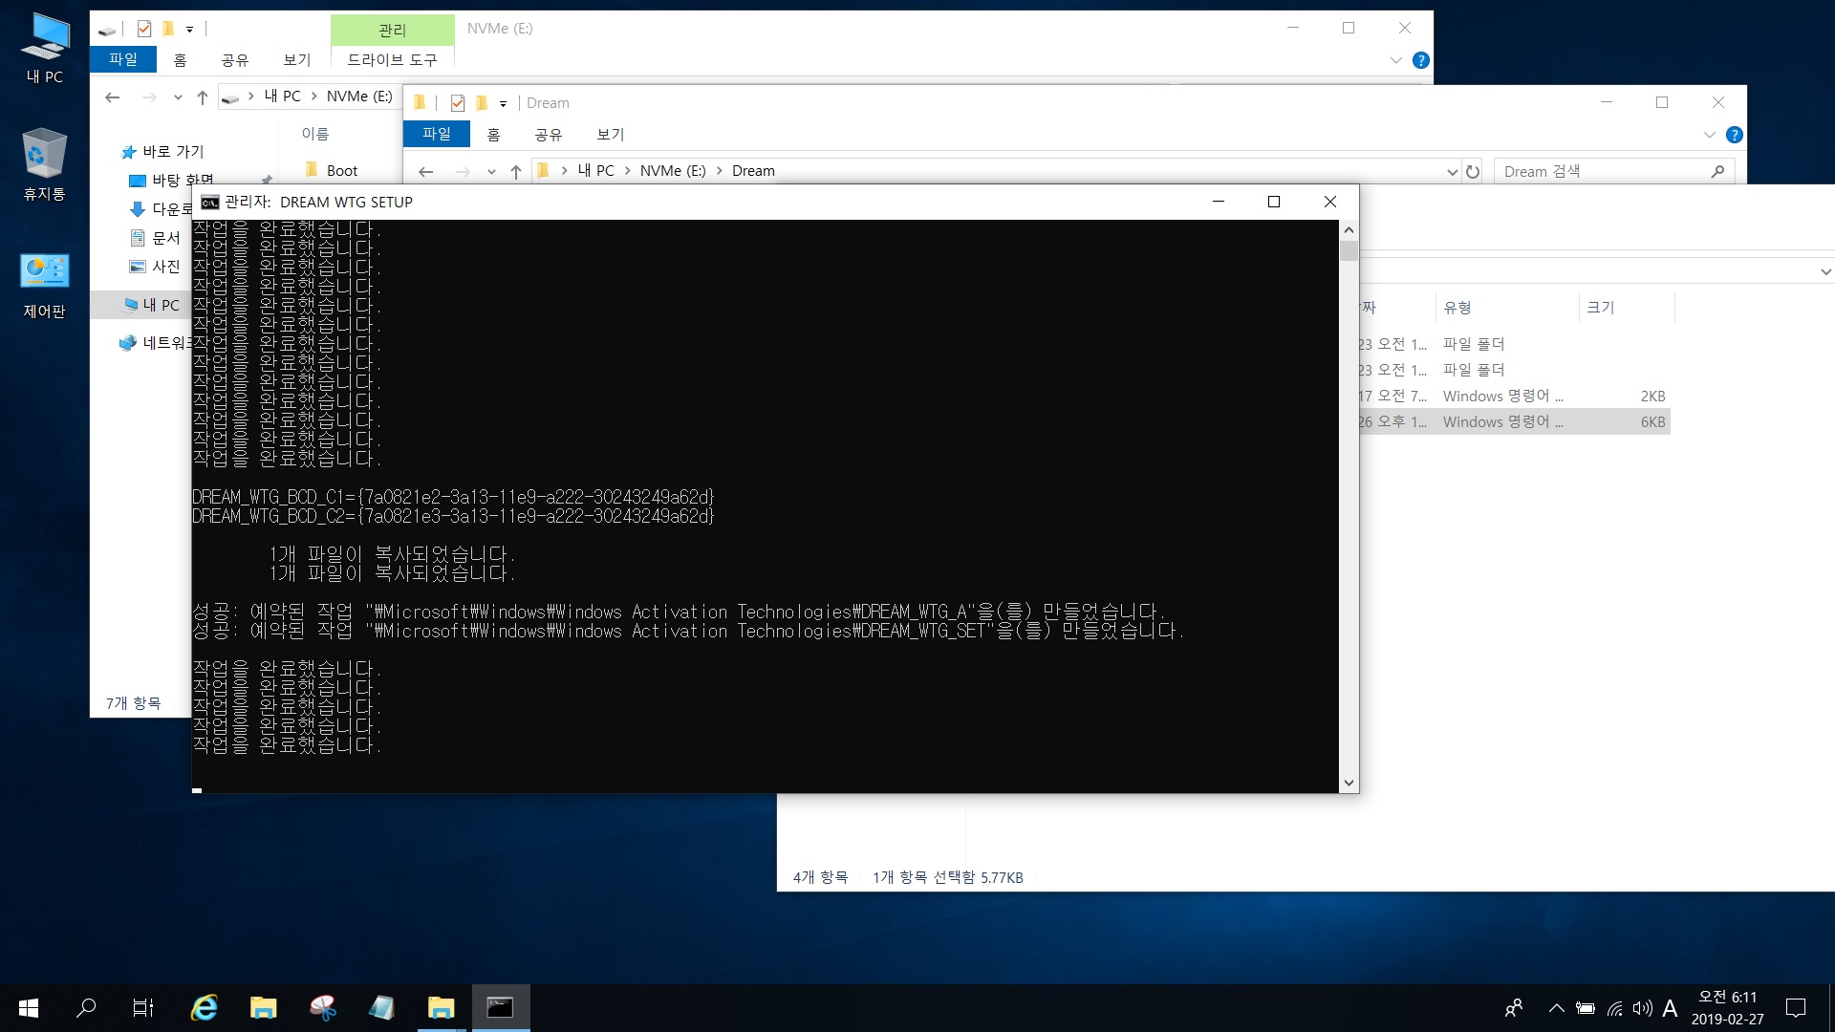The image size is (1835, 1032).
Task: Click Dream breadcrumb in address bar
Action: pyautogui.click(x=753, y=171)
